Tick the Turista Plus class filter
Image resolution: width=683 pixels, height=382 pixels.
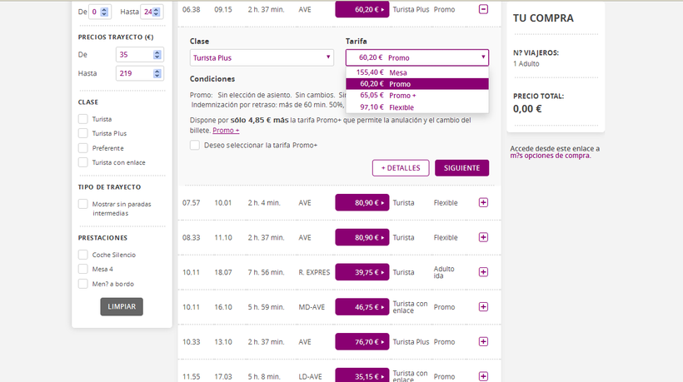click(82, 133)
